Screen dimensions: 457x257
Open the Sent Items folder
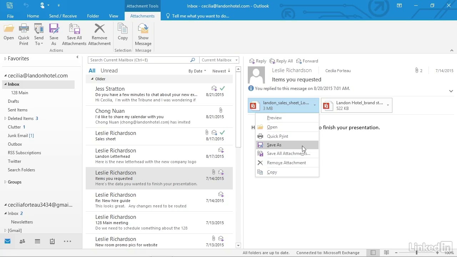(17, 110)
